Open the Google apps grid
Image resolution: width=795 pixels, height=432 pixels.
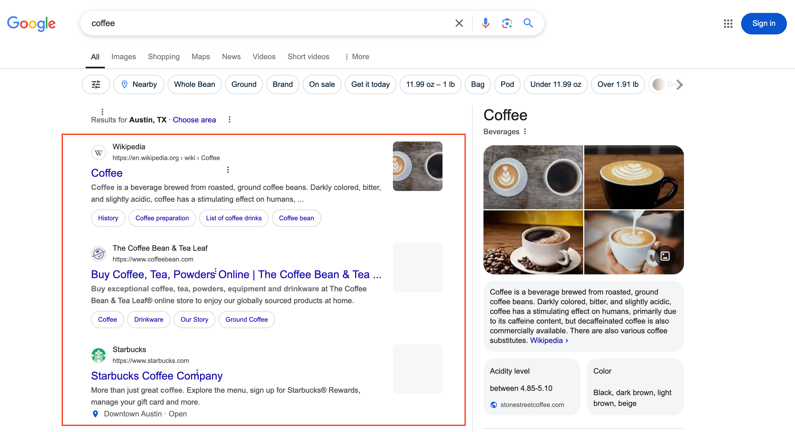click(x=728, y=23)
